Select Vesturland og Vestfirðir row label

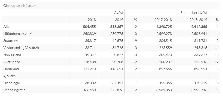(21, 48)
